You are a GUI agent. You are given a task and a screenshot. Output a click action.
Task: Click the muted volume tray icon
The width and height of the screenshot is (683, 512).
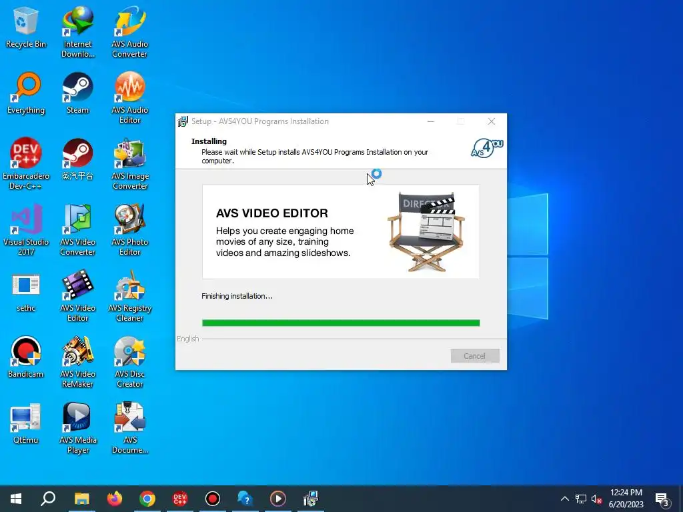(597, 499)
